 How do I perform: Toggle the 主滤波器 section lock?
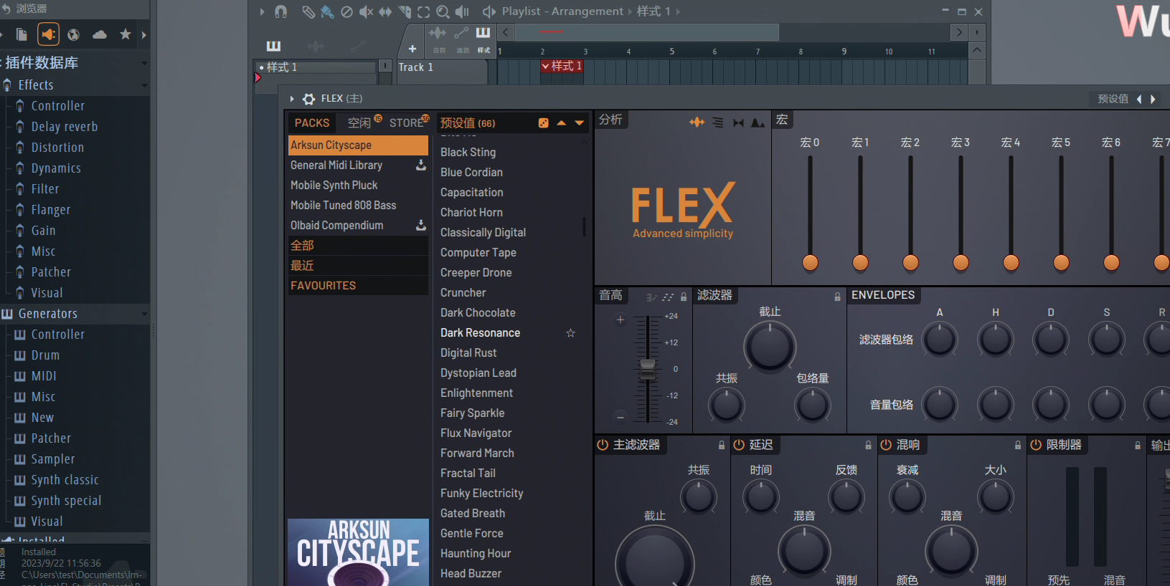click(722, 446)
